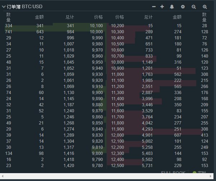The width and height of the screenshot is (216, 181).
Task: Zoom in the order book depth
Action: pyautogui.click(x=205, y=7)
